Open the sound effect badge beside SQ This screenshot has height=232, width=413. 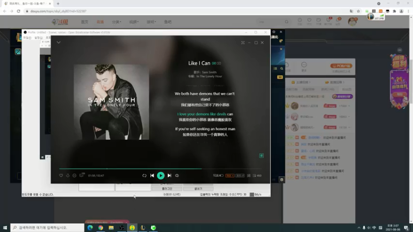(x=240, y=175)
